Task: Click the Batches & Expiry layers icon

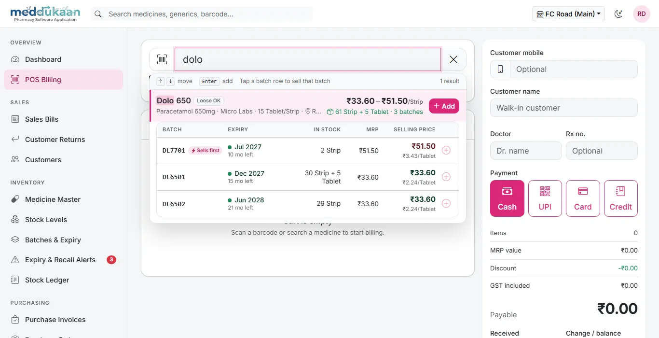Action: tap(15, 240)
